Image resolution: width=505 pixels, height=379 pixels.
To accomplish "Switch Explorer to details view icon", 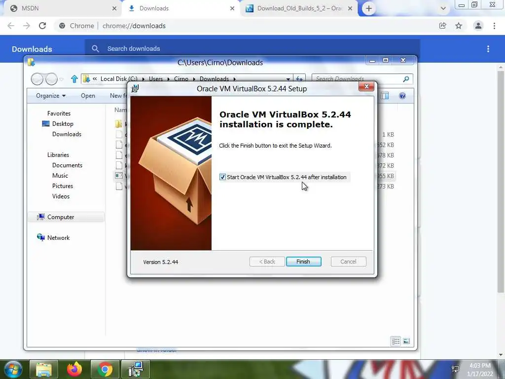I will [396, 341].
